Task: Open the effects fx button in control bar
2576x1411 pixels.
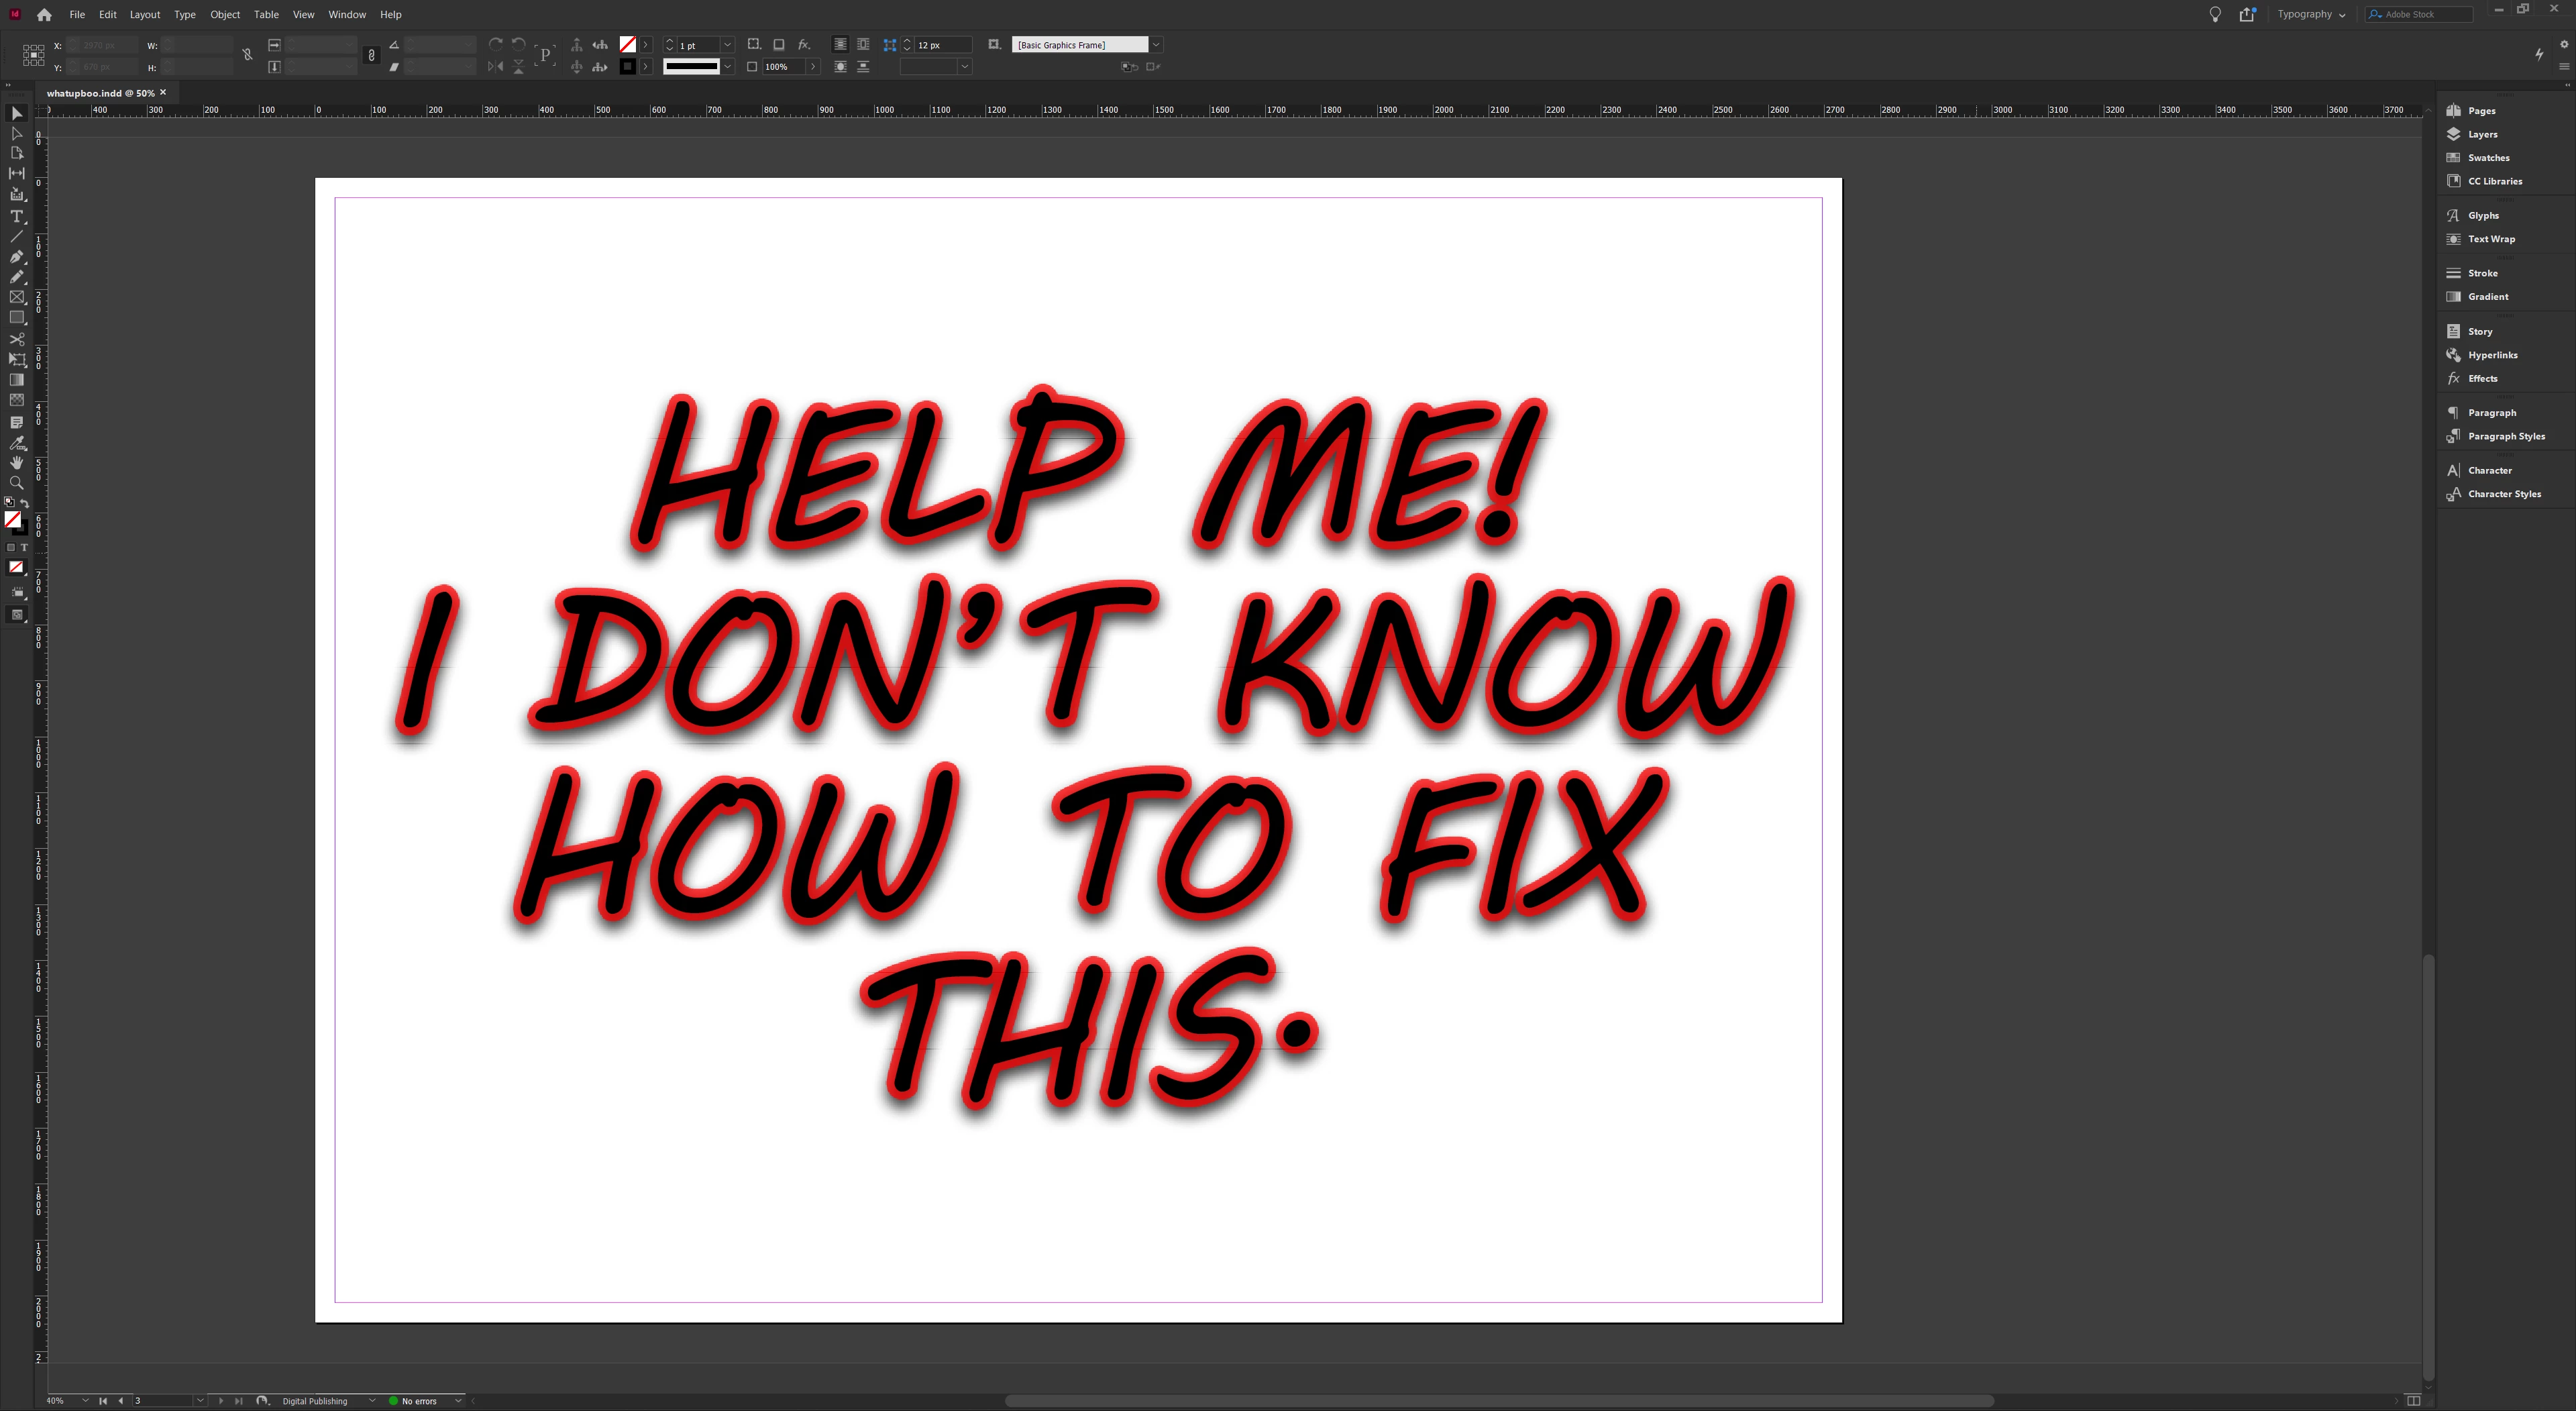Action: coord(803,45)
